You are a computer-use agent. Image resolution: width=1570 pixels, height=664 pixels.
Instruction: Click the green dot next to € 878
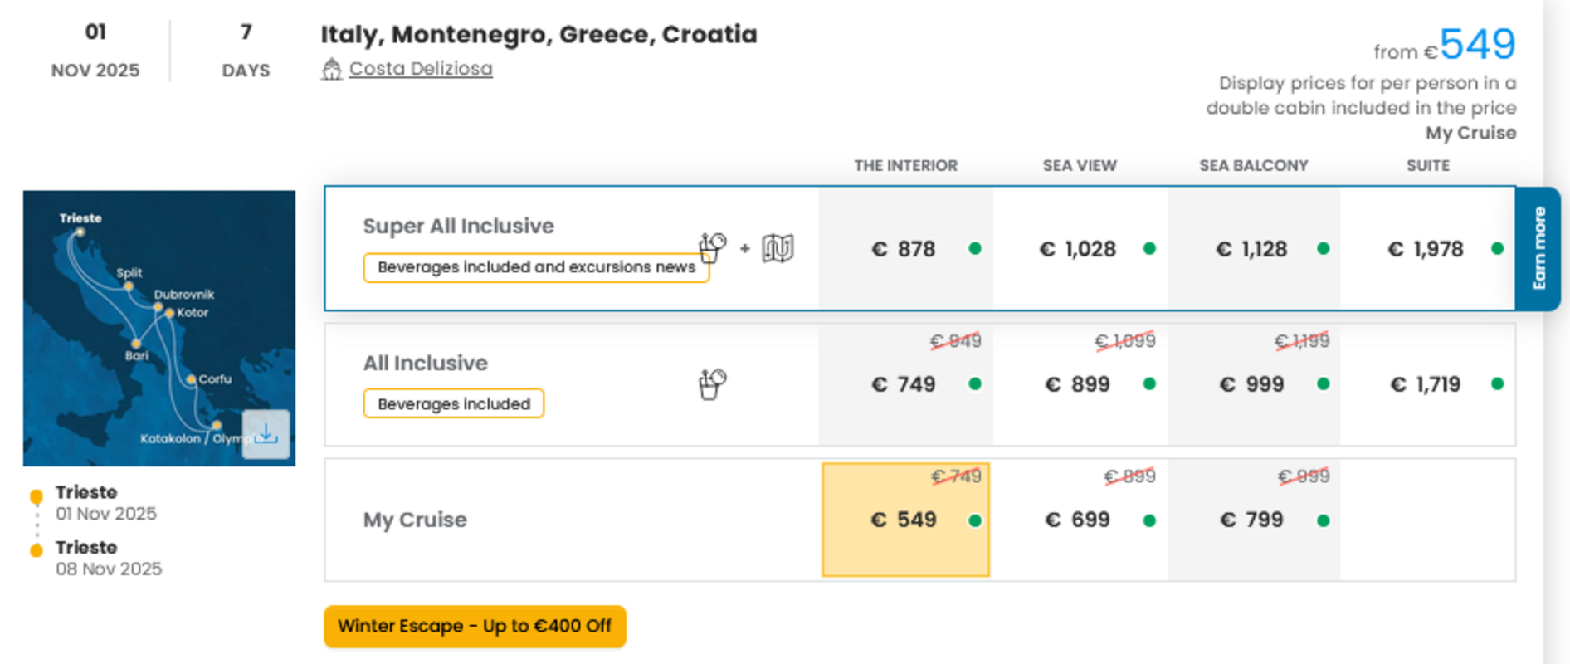tap(975, 248)
